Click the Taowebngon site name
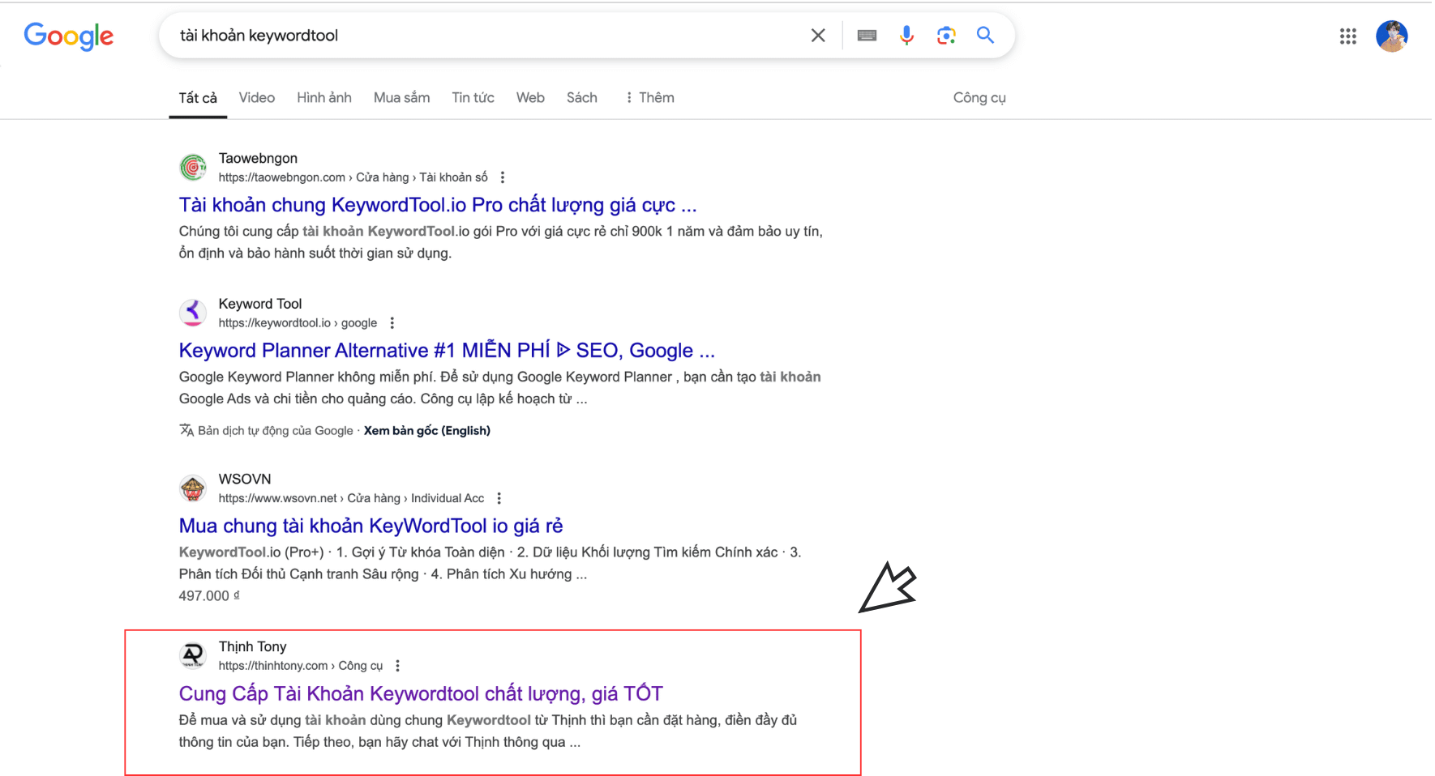Screen dimensions: 1435x776 point(258,159)
